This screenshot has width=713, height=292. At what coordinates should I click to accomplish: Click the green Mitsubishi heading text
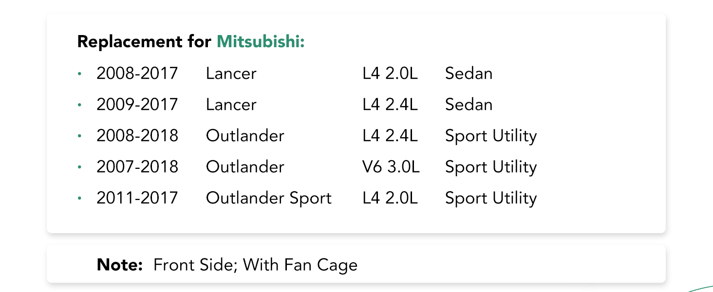pyautogui.click(x=260, y=42)
